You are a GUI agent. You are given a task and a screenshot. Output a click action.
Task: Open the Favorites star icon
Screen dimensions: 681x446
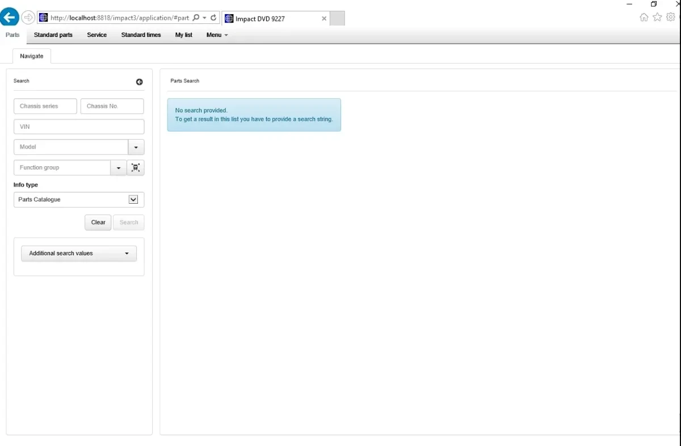point(657,17)
